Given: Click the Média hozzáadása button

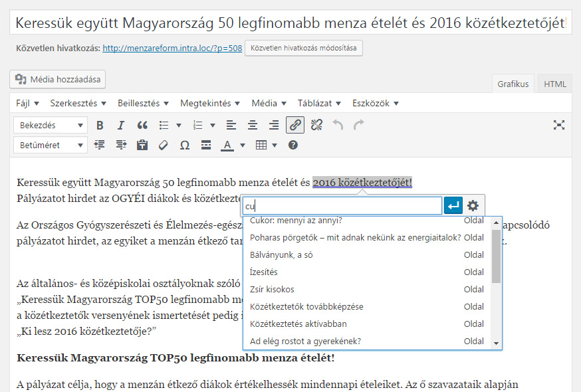Looking at the screenshot, I should (58, 80).
